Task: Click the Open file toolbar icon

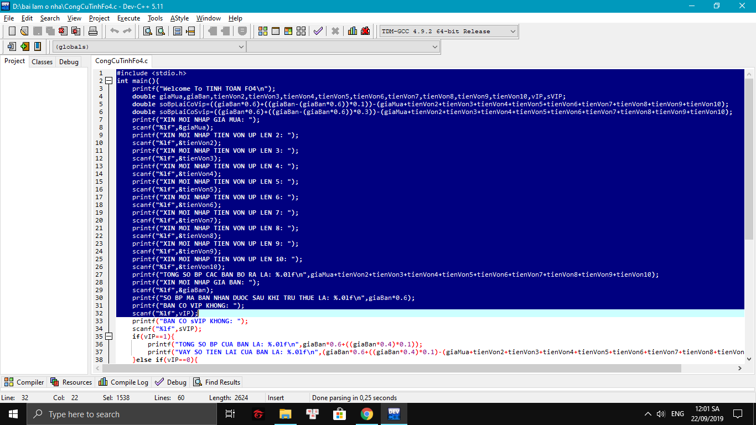Action: click(25, 31)
